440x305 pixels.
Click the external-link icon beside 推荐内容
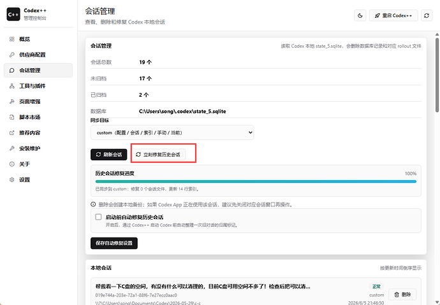point(11,132)
